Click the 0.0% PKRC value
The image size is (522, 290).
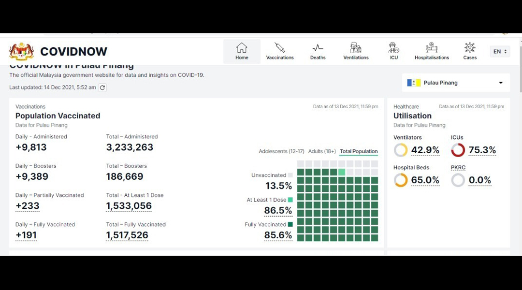pos(480,180)
